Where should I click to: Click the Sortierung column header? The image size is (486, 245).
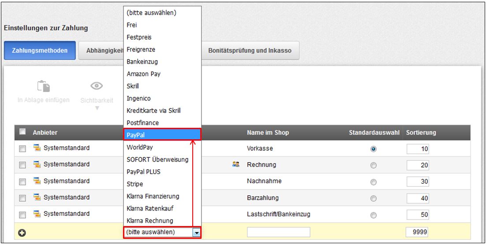[x=421, y=133]
